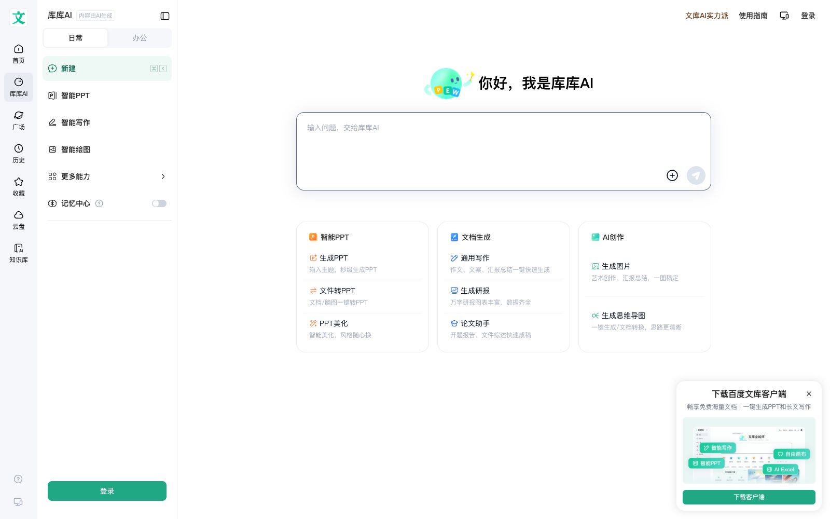The image size is (830, 519).
Task: Toggle the 记忆中心 switch
Action: [159, 203]
